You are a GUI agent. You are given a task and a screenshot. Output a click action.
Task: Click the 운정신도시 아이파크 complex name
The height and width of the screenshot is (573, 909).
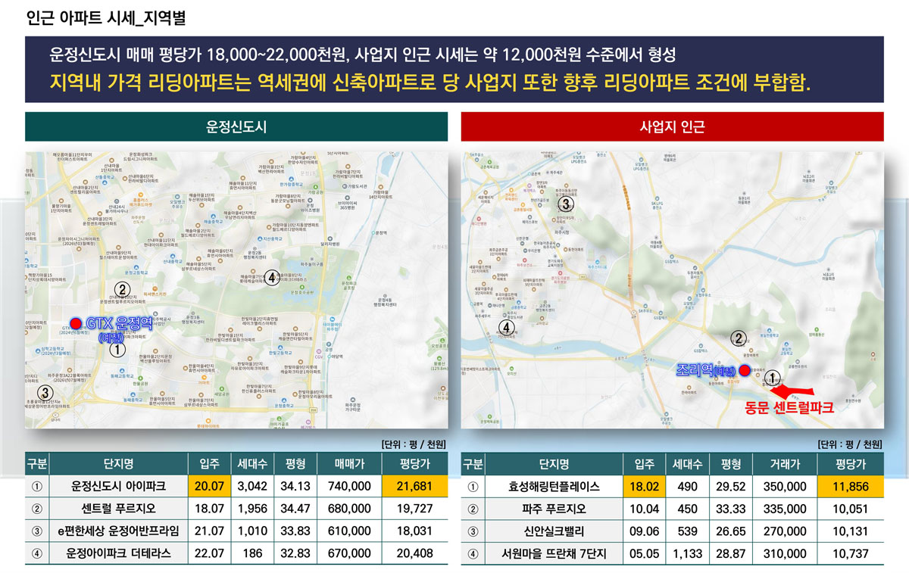click(117, 487)
